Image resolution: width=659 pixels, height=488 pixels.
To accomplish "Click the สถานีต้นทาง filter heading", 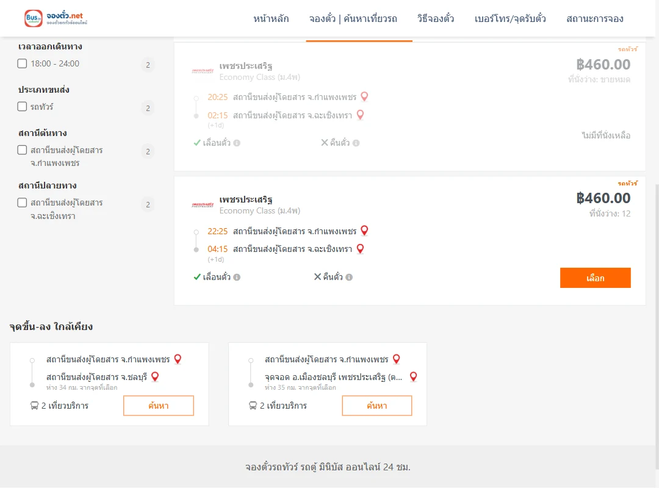I will (43, 133).
